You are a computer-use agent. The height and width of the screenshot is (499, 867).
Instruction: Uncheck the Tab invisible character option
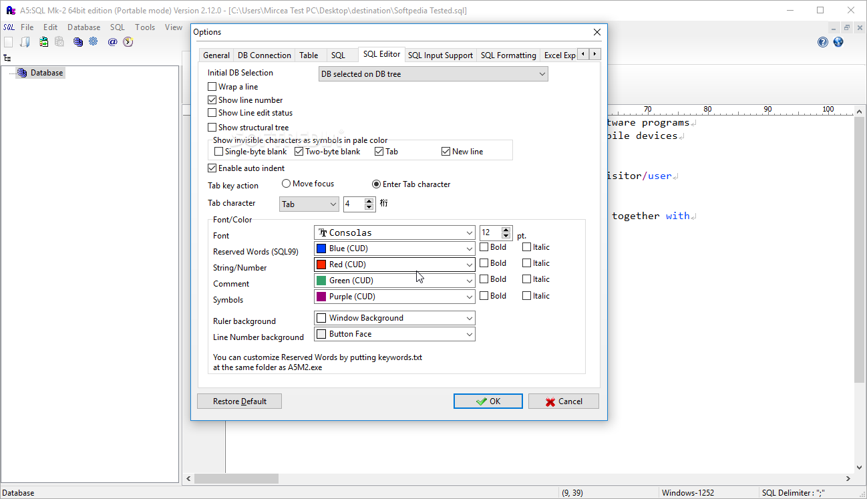(x=379, y=152)
